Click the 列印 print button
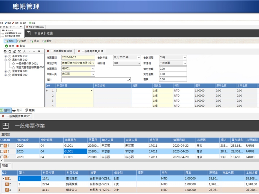 click(17, 110)
